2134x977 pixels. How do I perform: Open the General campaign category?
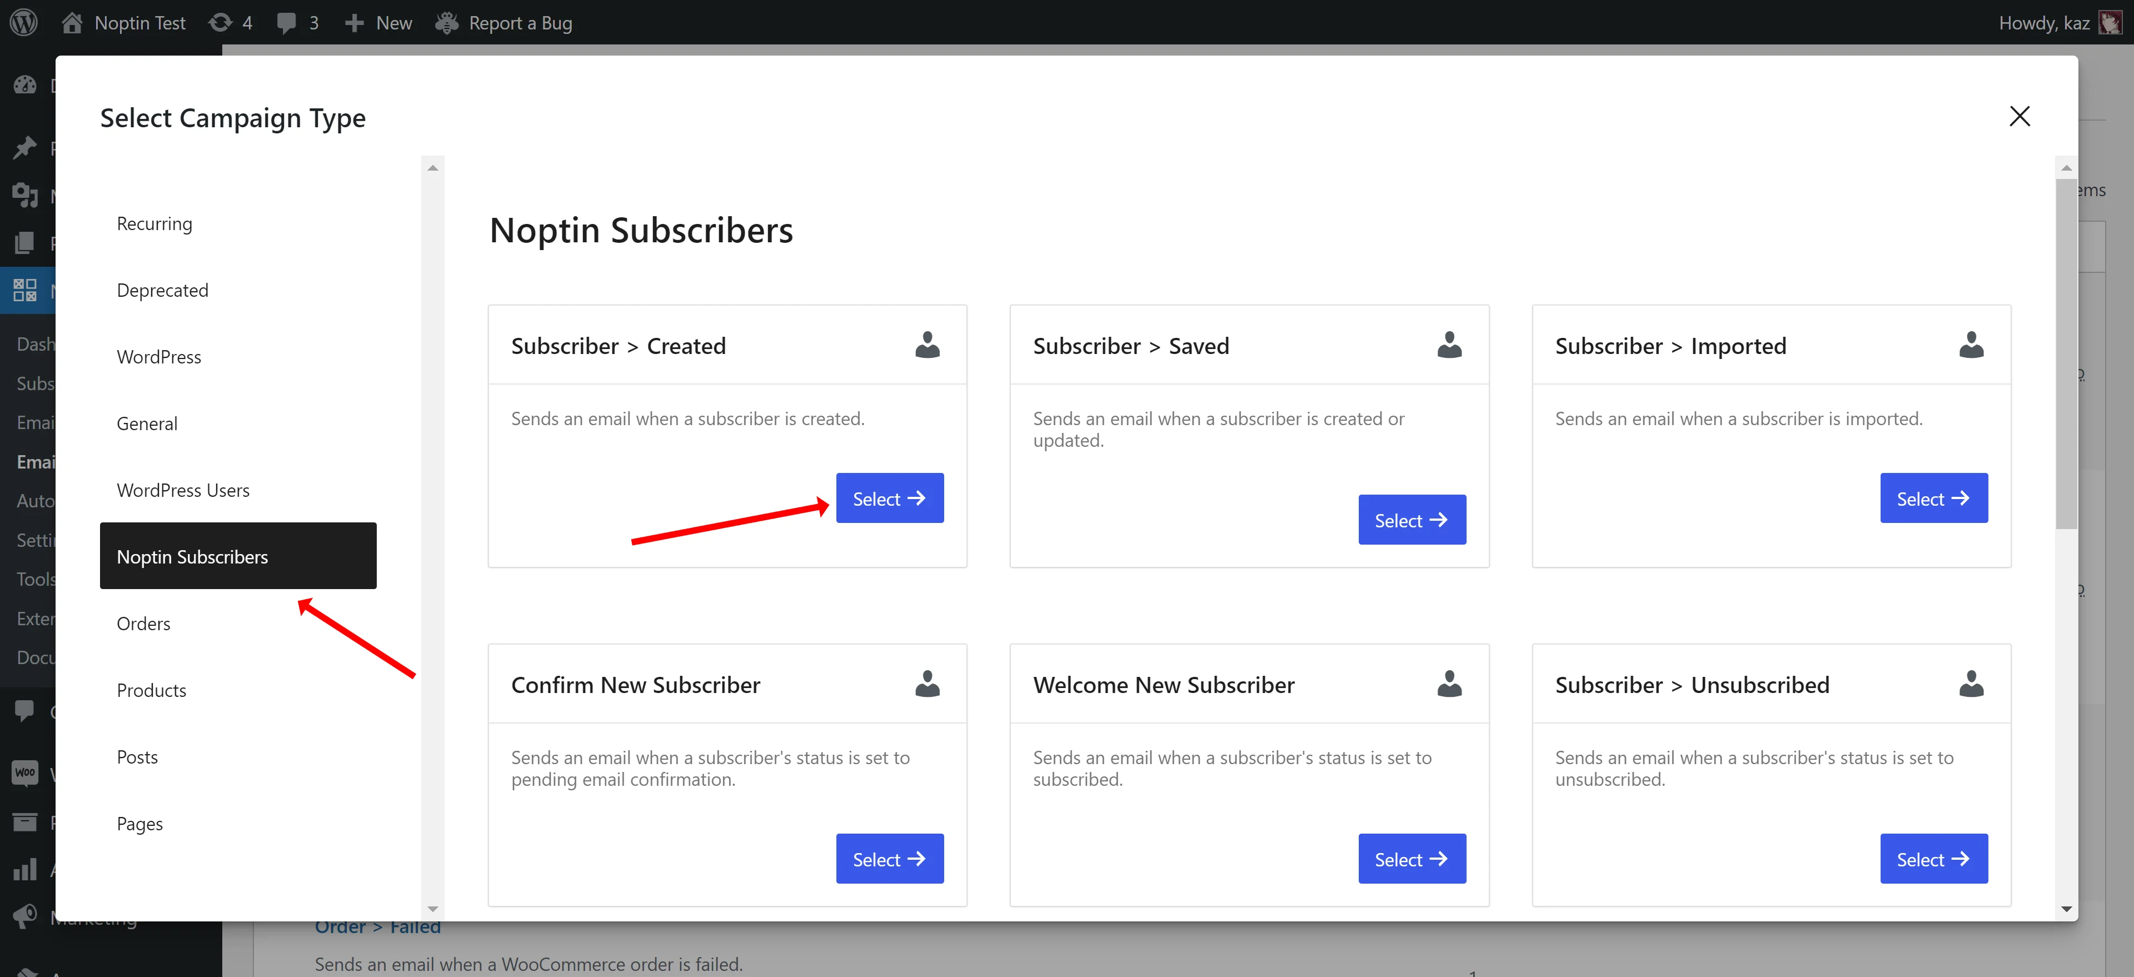[238, 422]
